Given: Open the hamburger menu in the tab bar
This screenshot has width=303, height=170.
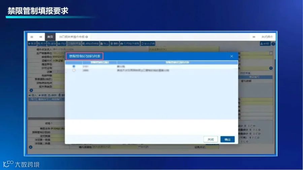Looking at the screenshot, I should (x=32, y=37).
